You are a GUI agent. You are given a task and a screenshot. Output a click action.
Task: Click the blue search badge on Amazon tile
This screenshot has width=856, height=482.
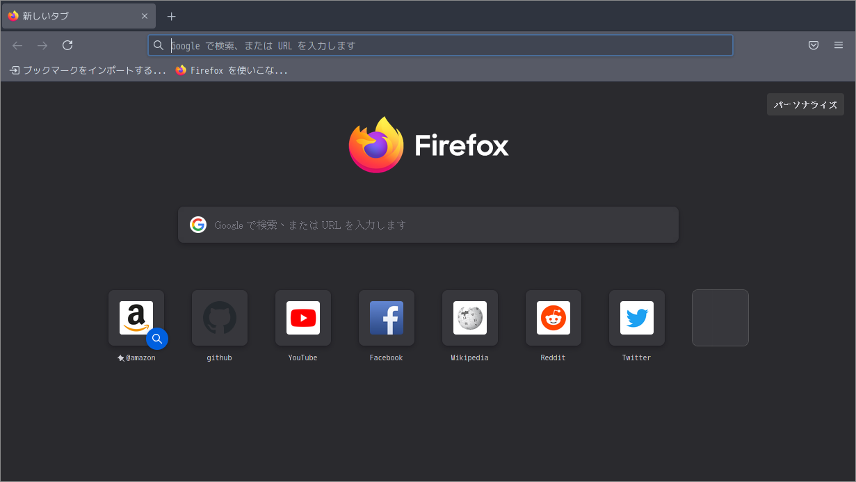tap(157, 339)
